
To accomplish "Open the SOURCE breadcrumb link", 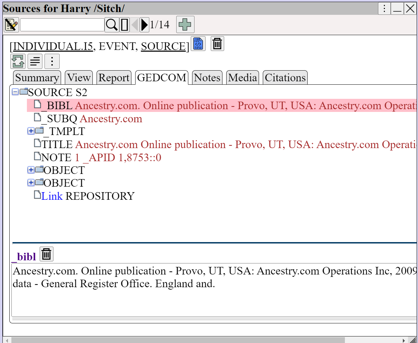I will [x=163, y=46].
